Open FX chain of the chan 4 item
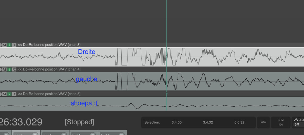The image size is (304, 135). tap(14, 69)
